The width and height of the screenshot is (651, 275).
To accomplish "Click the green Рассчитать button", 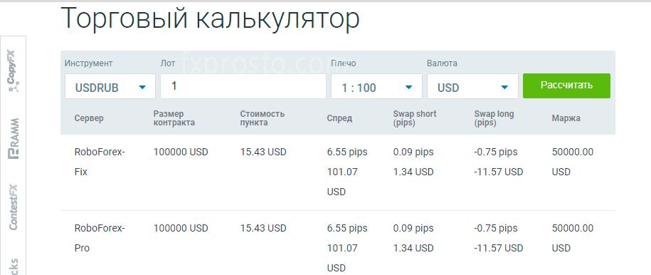I will (x=566, y=85).
